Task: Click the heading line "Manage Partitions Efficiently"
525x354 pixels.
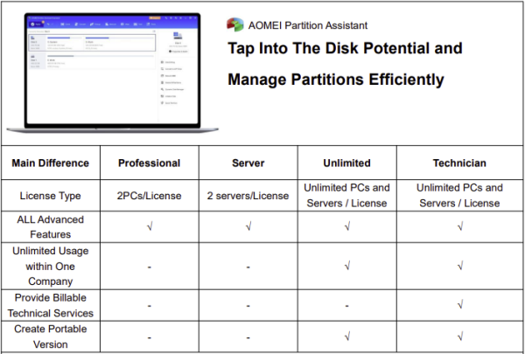Action: click(x=336, y=80)
